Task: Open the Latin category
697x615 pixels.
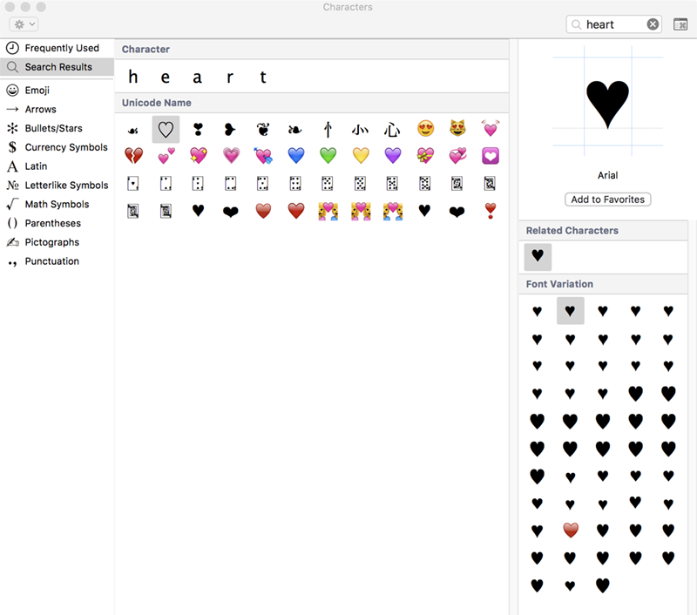Action: click(x=57, y=166)
